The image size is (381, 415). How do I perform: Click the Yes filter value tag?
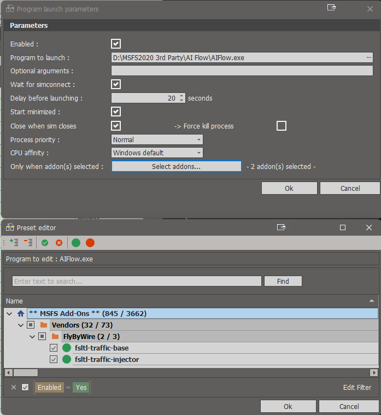click(x=81, y=388)
